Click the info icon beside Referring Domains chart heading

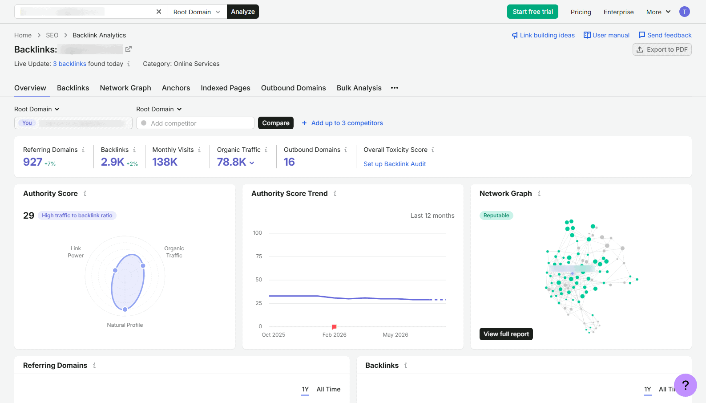click(x=94, y=365)
